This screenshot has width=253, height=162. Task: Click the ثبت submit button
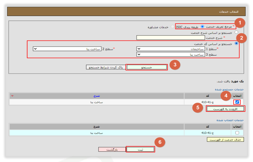point(140,149)
